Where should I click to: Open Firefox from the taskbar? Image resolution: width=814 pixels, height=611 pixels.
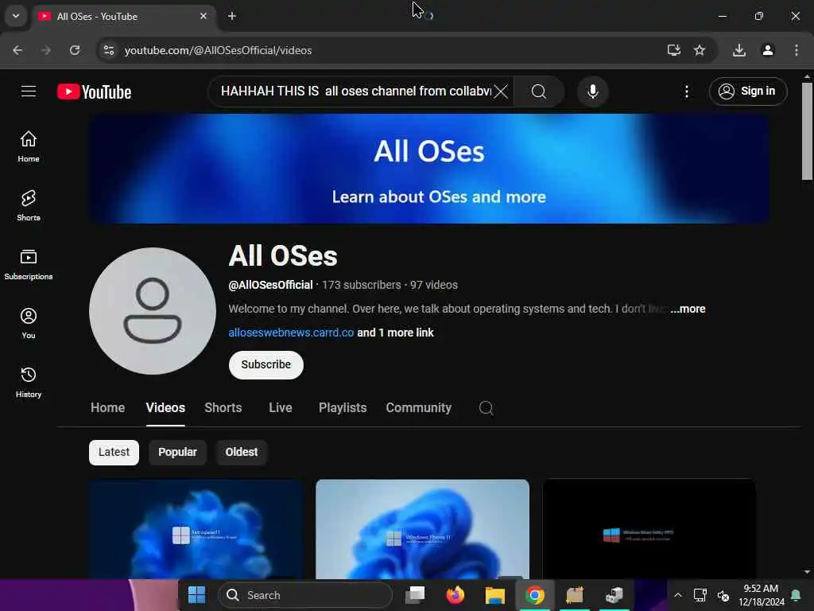pos(455,595)
